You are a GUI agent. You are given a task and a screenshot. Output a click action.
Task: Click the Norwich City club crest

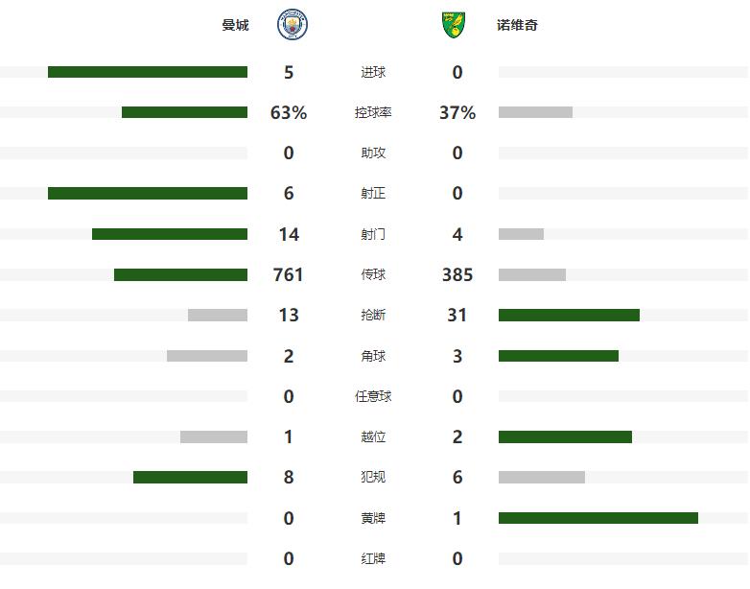click(454, 25)
